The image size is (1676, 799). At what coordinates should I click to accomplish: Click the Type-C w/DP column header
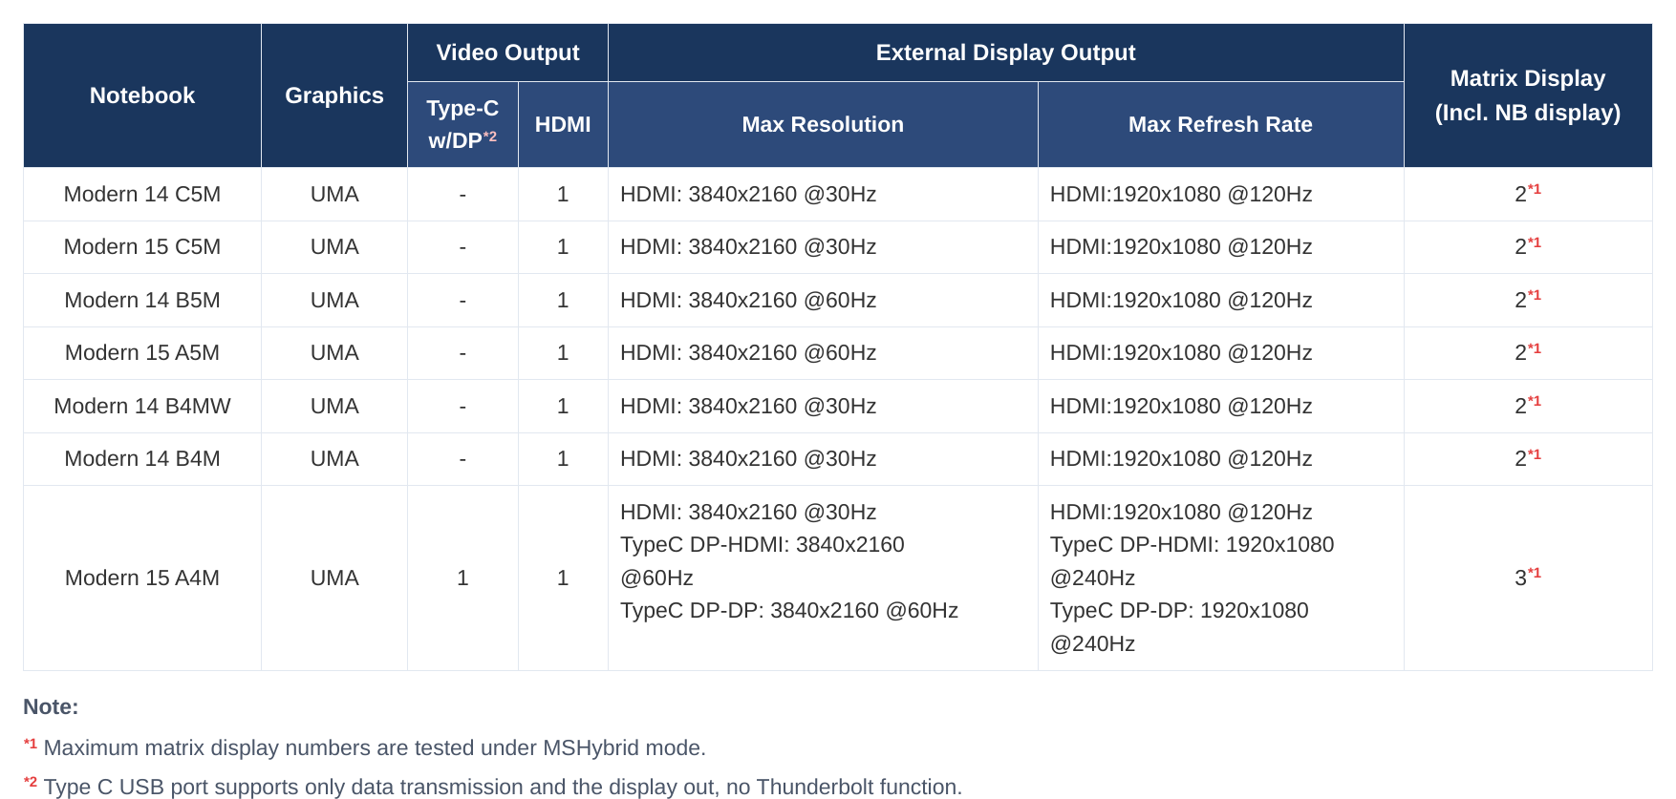462,124
